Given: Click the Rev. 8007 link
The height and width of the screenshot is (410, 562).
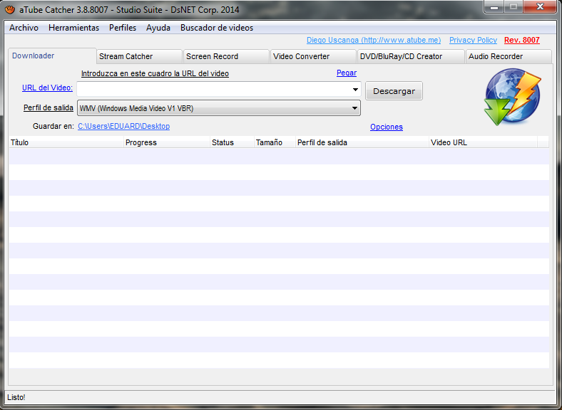Looking at the screenshot, I should [522, 40].
